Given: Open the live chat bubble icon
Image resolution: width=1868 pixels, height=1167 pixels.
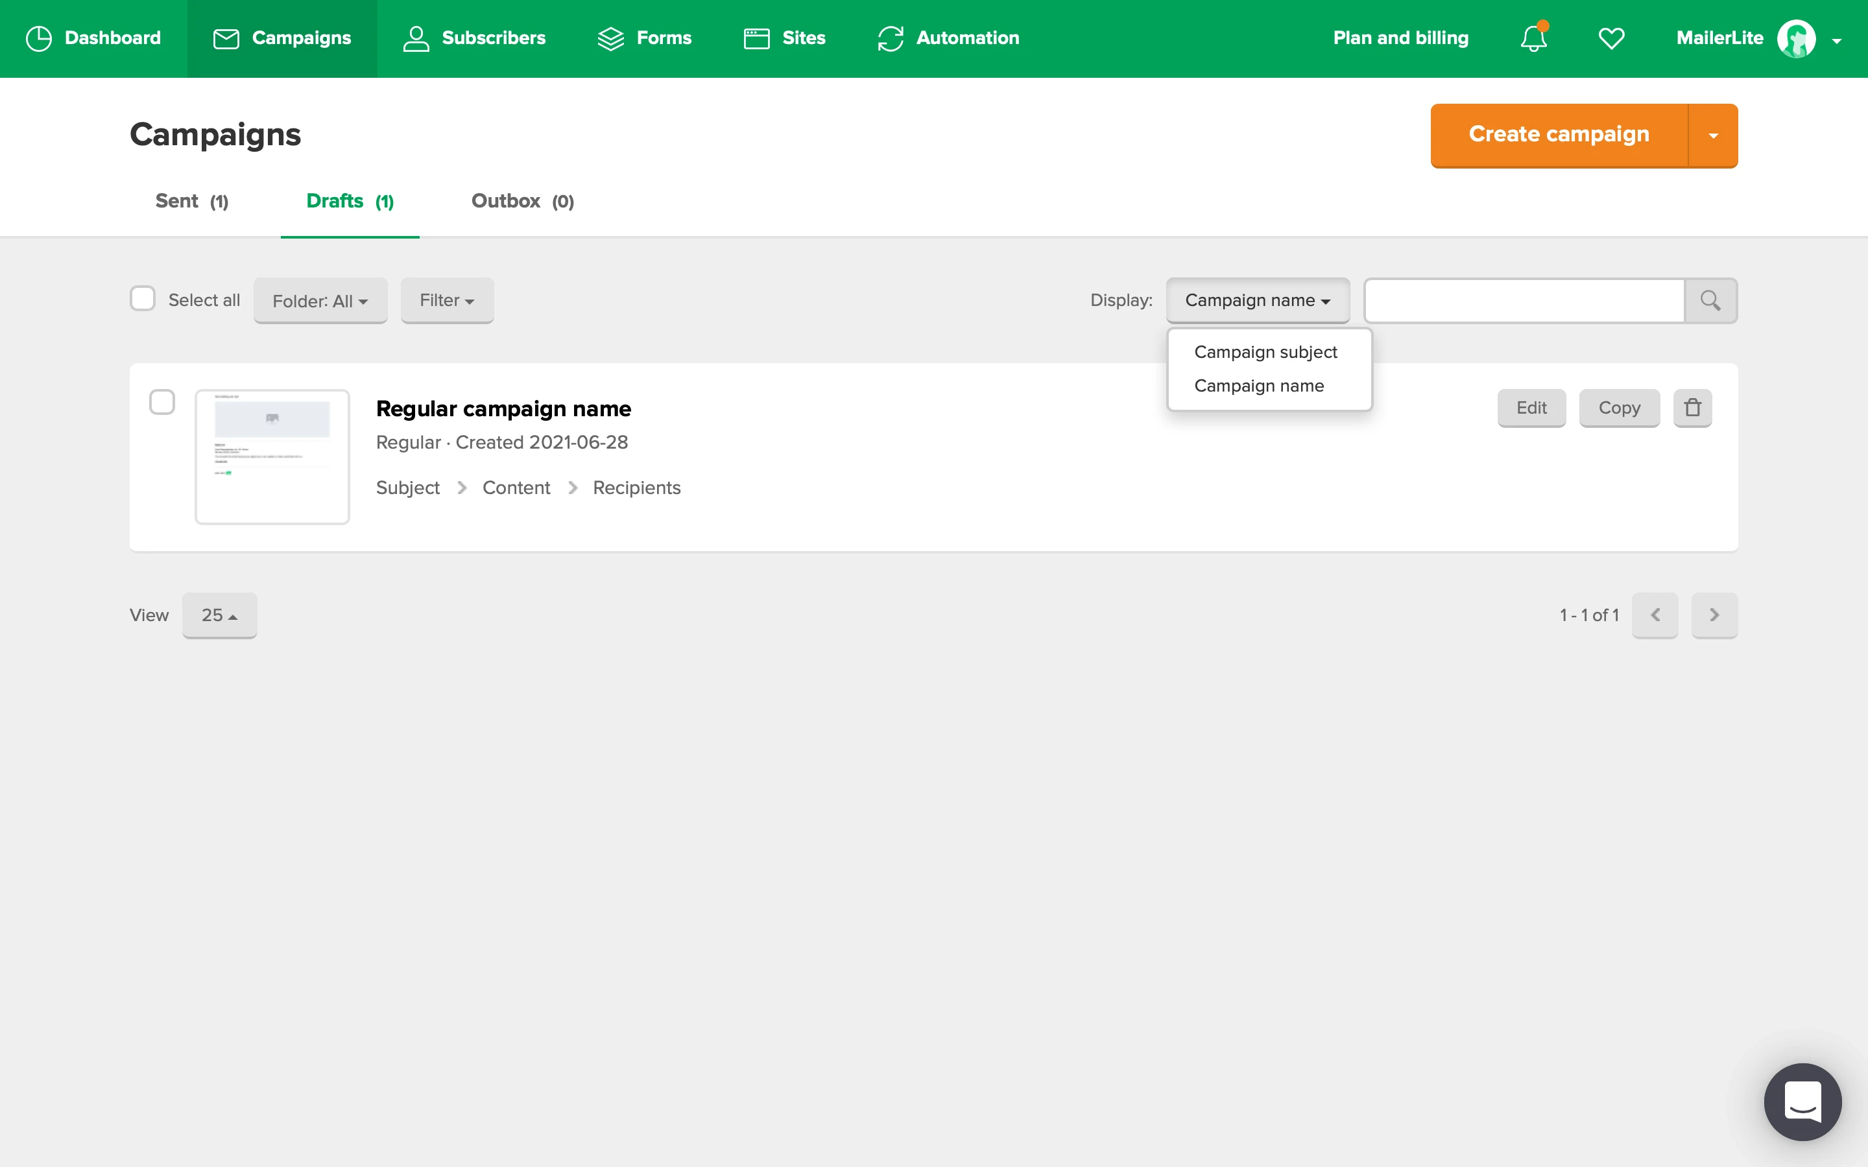Looking at the screenshot, I should coord(1802,1102).
